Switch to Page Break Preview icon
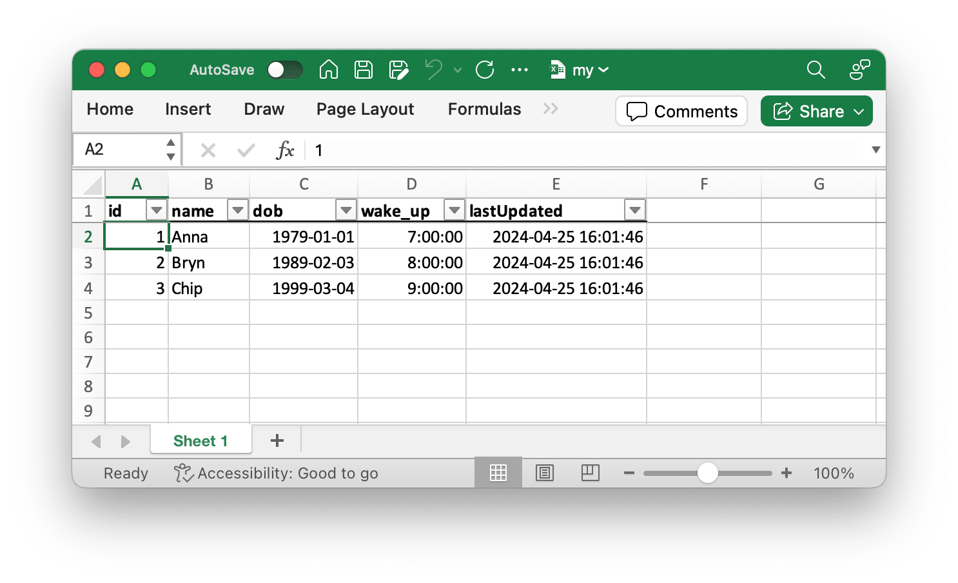This screenshot has width=958, height=583. tap(591, 473)
